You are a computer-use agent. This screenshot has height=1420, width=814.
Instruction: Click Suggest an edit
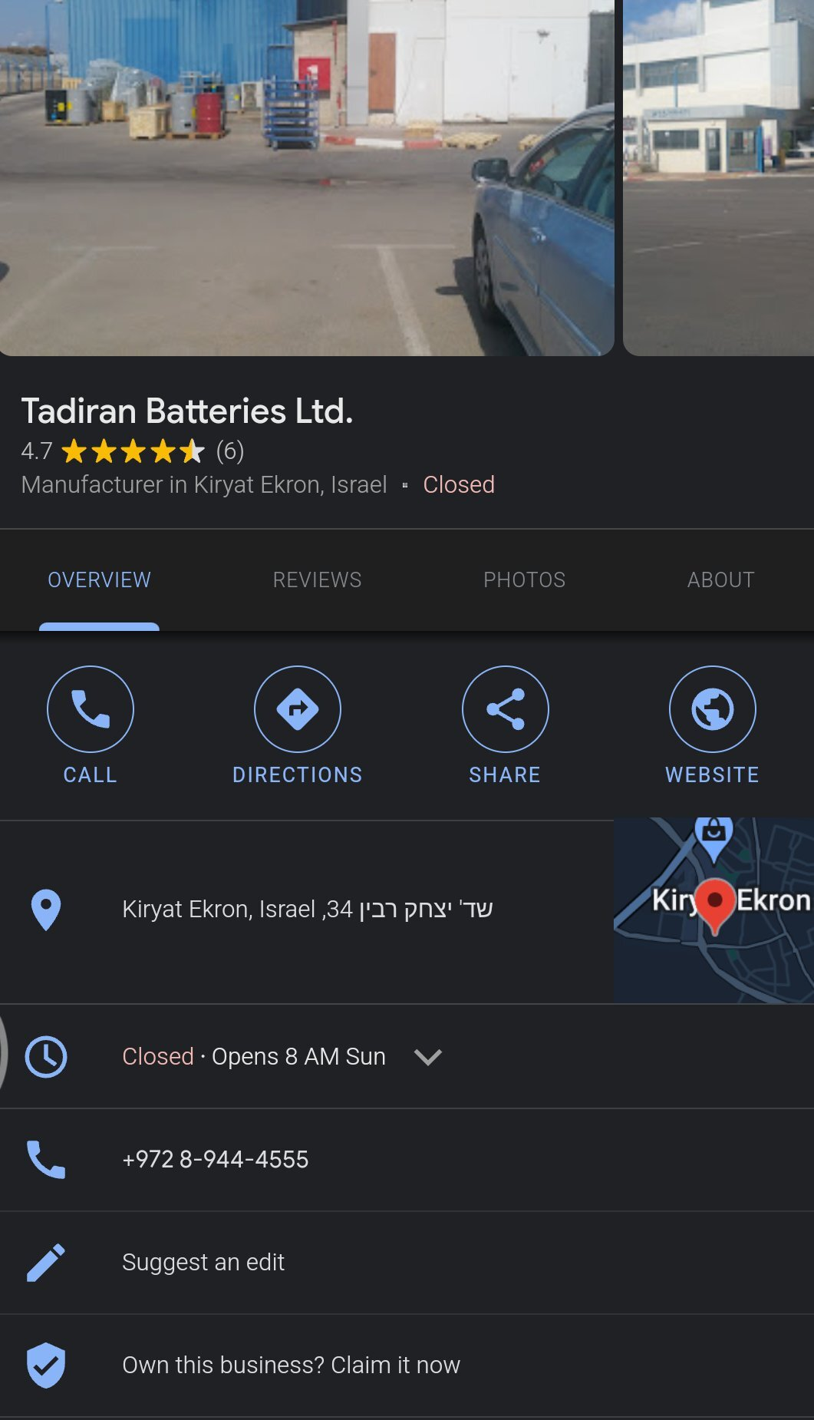[203, 1262]
